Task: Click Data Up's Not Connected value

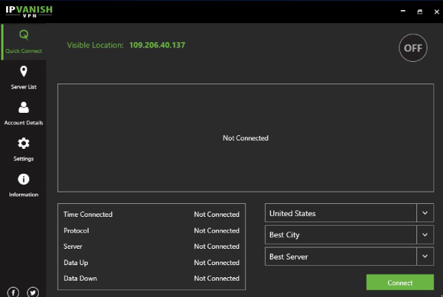Action: (217, 262)
